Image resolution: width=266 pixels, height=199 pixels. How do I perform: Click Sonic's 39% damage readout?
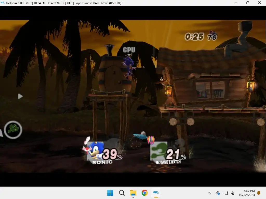click(112, 154)
